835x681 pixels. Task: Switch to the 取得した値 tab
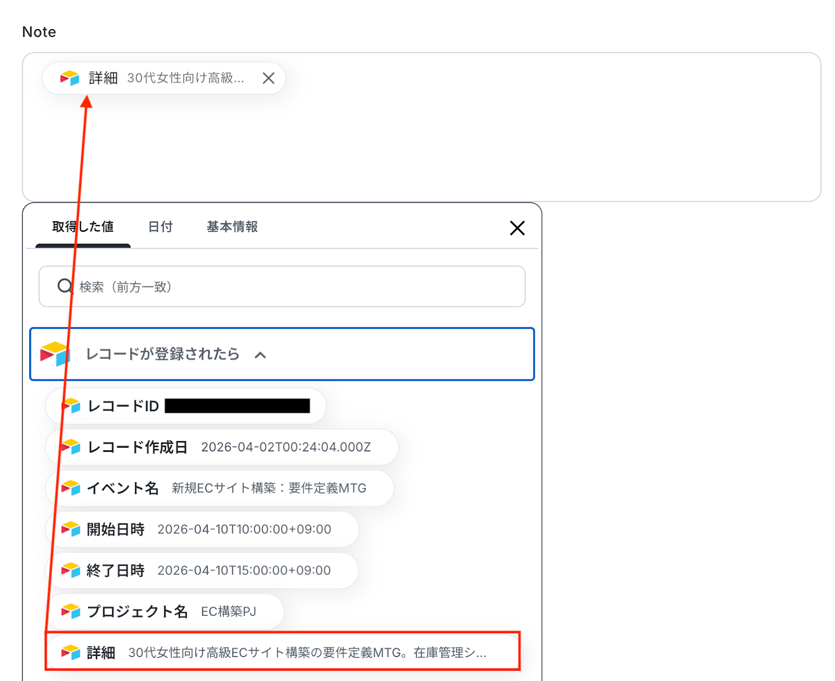point(83,227)
